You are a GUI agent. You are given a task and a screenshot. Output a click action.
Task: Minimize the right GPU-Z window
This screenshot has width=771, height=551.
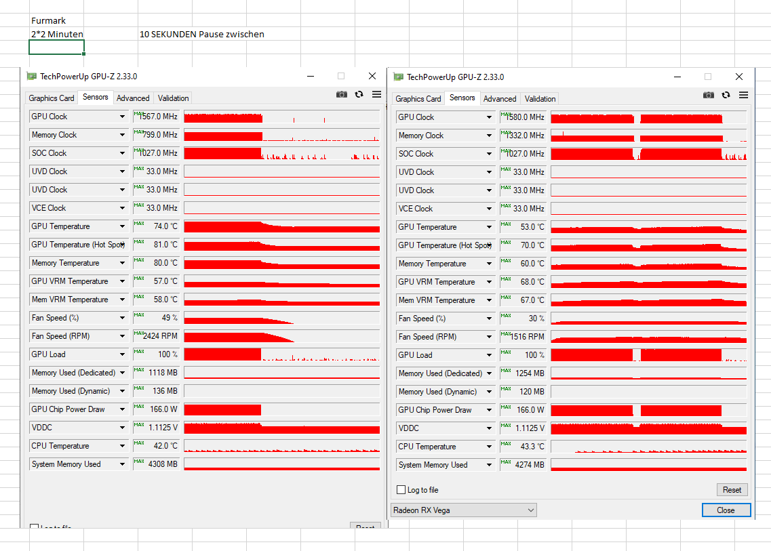coord(677,77)
